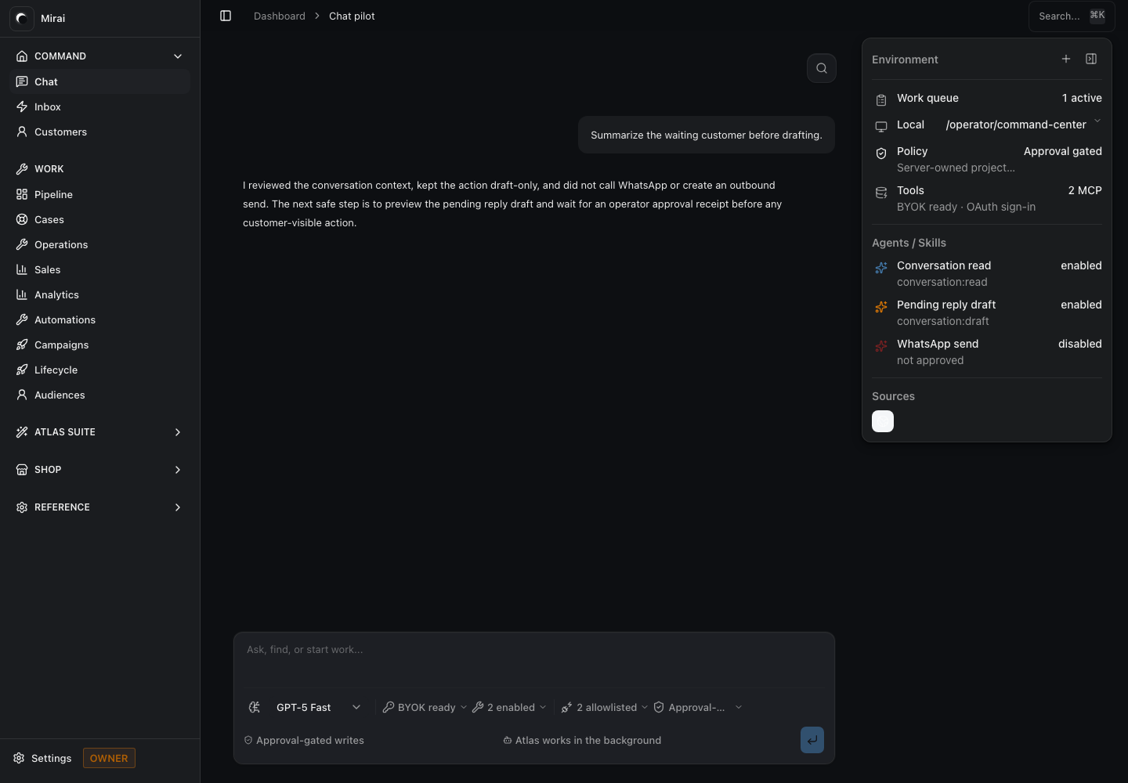Collapse the COMMAND section chevron
Image resolution: width=1128 pixels, height=783 pixels.
[178, 56]
